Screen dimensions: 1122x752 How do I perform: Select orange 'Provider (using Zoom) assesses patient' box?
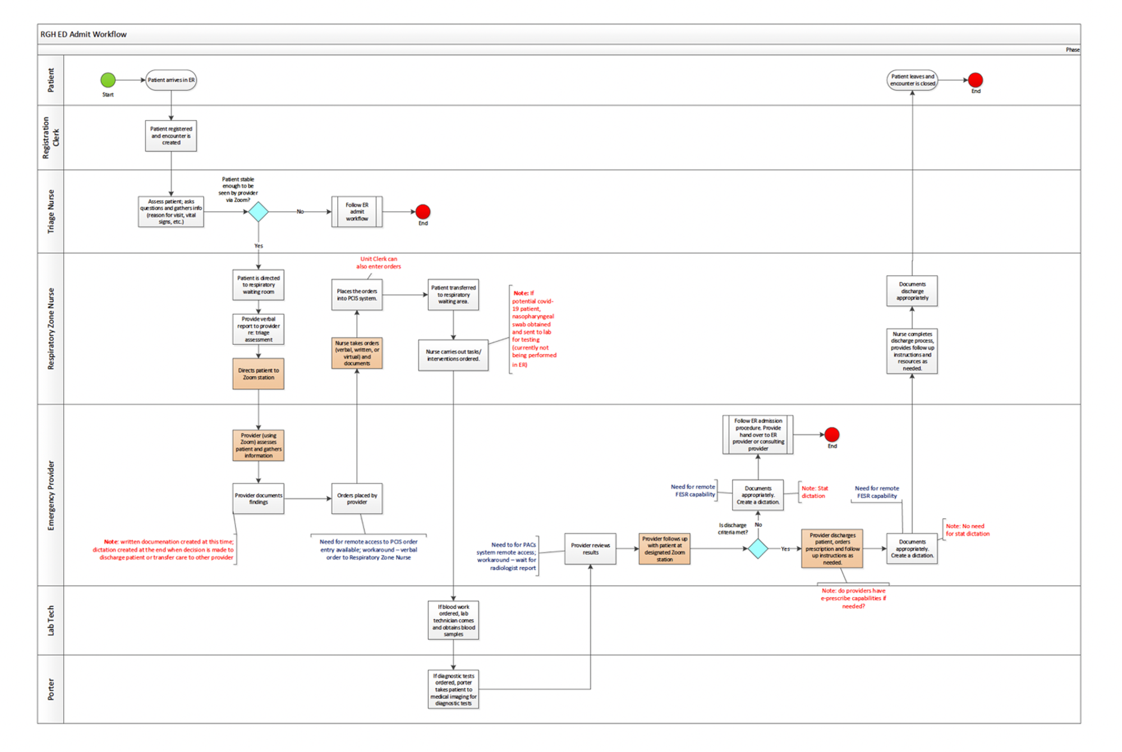click(x=258, y=445)
